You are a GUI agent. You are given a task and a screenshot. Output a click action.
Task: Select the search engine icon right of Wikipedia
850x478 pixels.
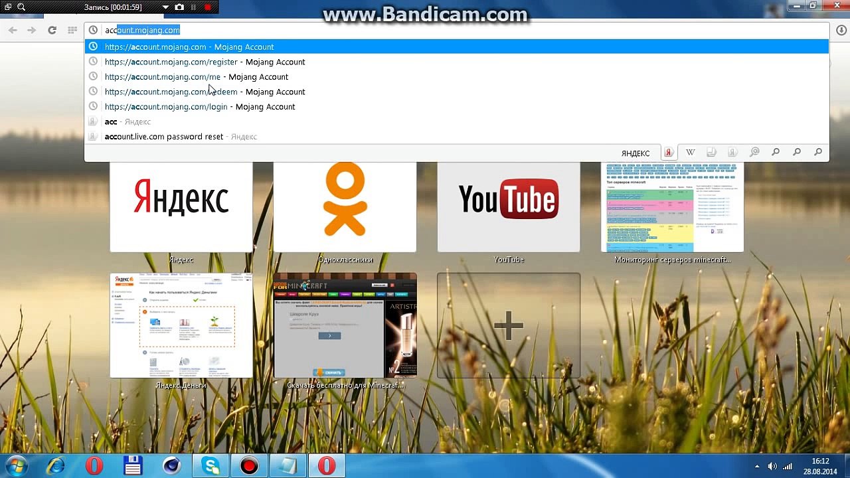tap(711, 153)
